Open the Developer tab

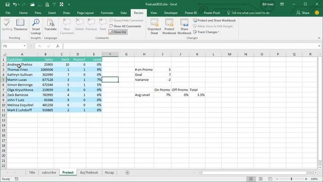tap(171, 13)
